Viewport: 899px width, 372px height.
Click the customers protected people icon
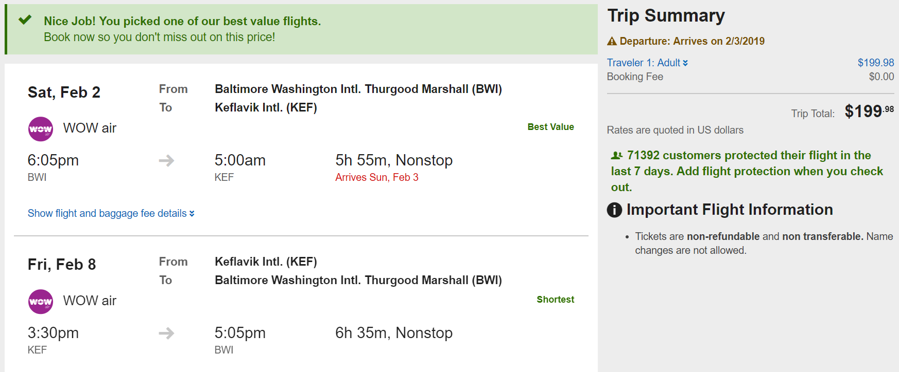pos(616,156)
